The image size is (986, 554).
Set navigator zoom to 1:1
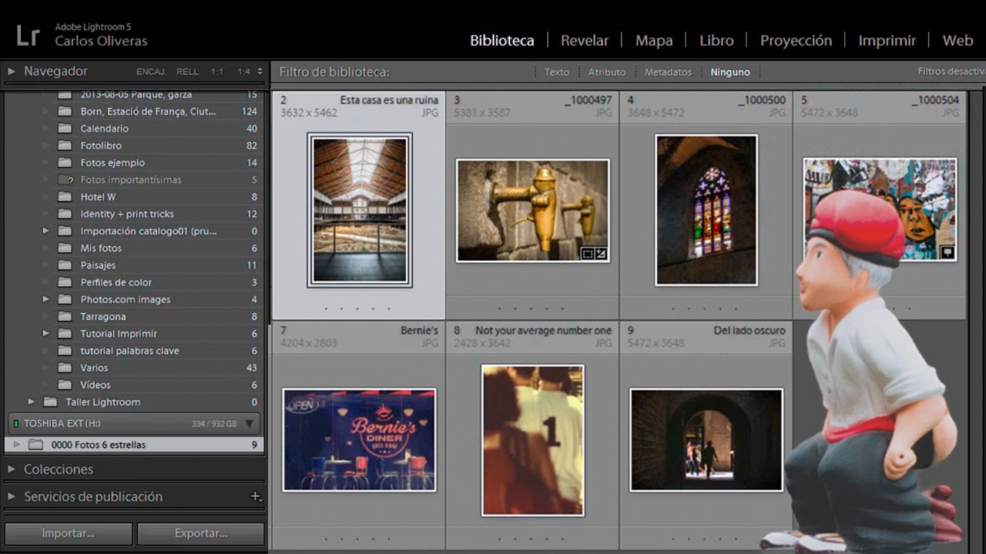(217, 72)
